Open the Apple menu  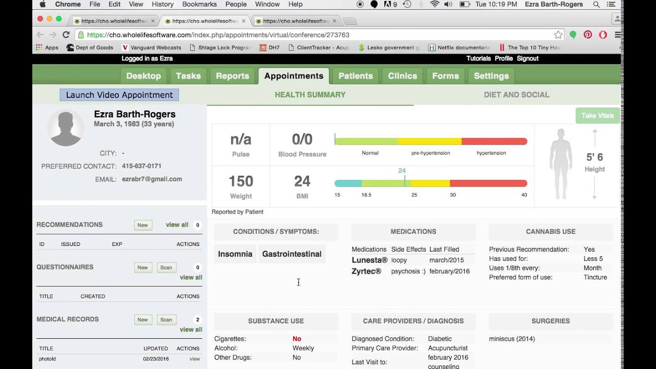(x=43, y=4)
